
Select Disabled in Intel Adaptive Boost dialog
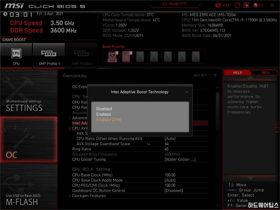[x=104, y=109]
